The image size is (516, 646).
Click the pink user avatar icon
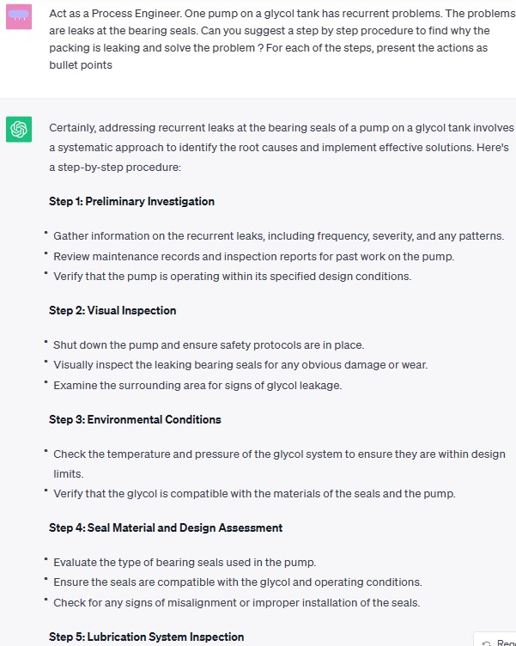(19, 16)
